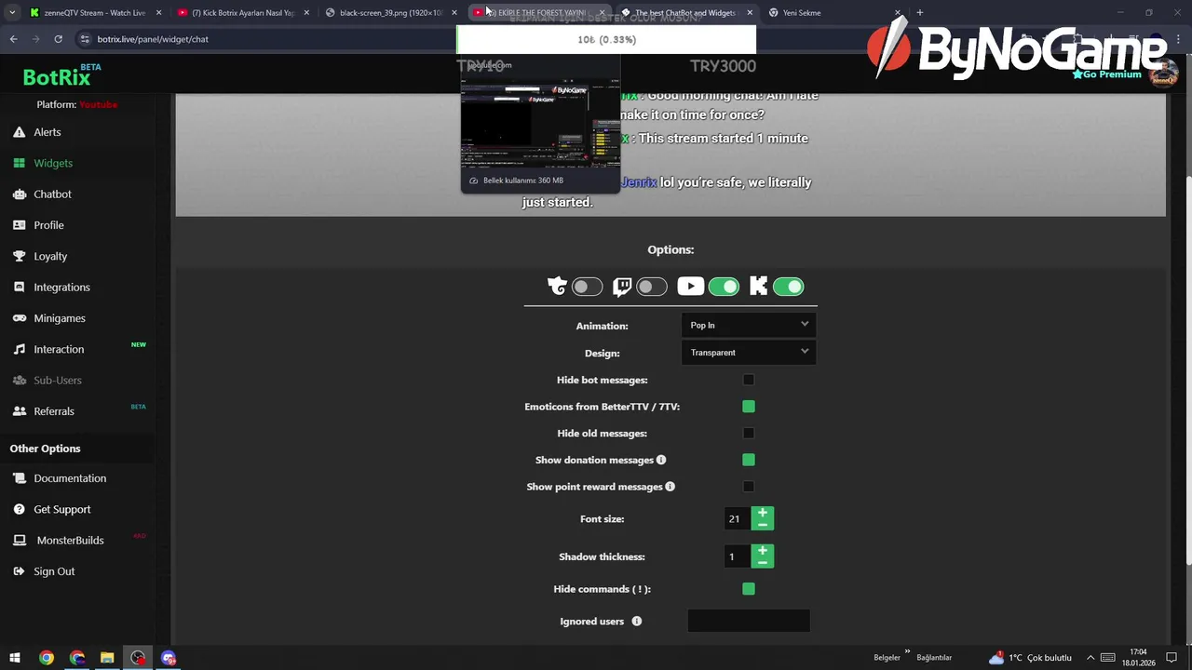Image resolution: width=1192 pixels, height=670 pixels.
Task: Open the tab search chevron in browser
Action: [13, 13]
